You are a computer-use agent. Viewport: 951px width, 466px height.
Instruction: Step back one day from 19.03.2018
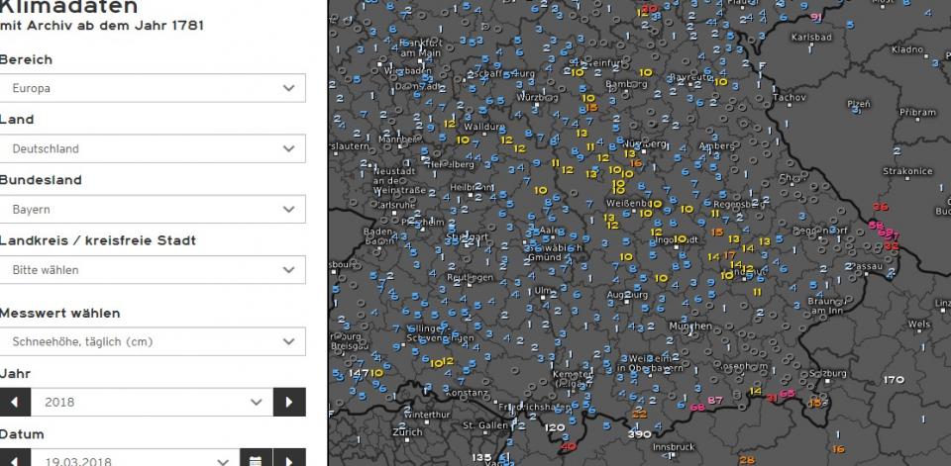click(x=15, y=459)
